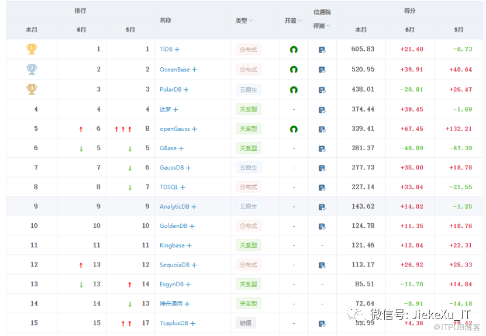The image size is (486, 336).
Task: Click the 得分 column group header
Action: (409, 11)
